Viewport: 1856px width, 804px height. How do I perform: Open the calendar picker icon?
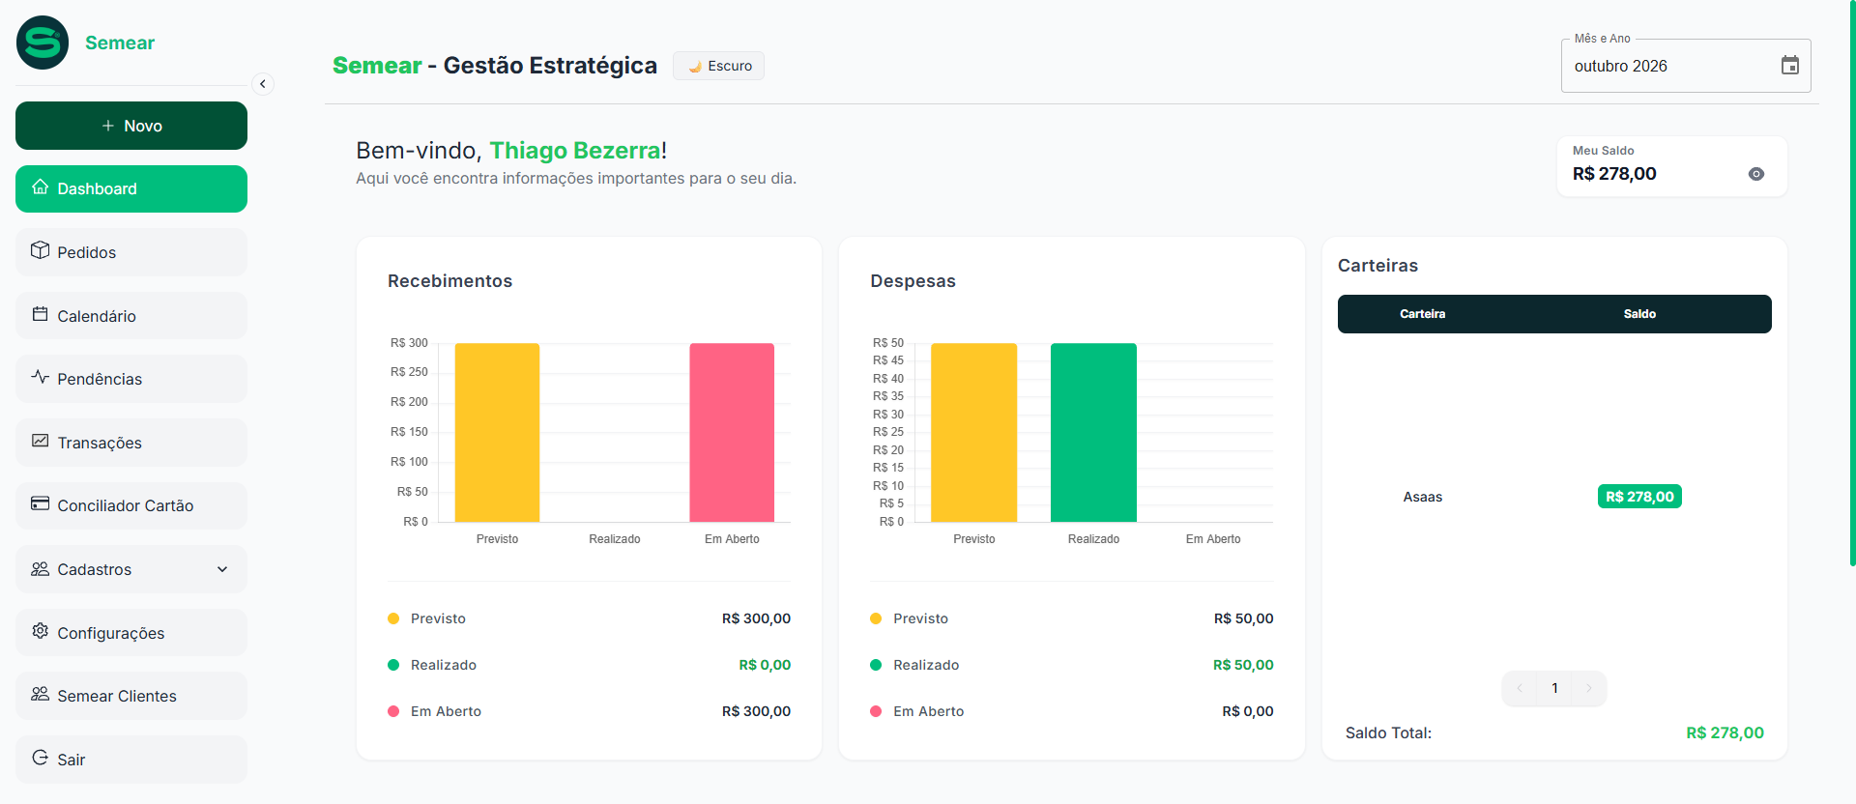click(1790, 66)
